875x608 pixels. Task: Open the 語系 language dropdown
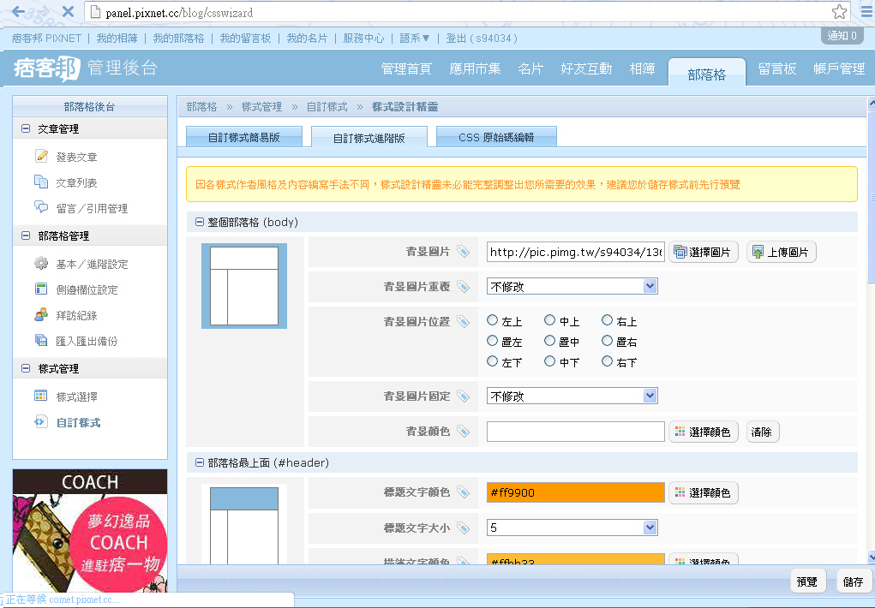415,38
